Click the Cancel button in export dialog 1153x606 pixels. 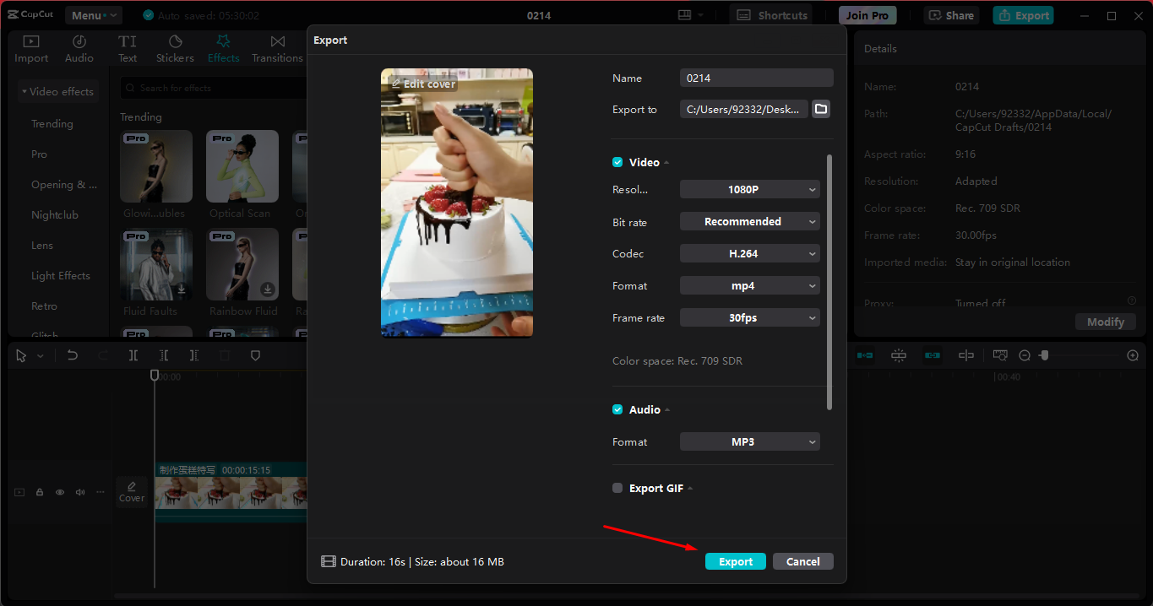[803, 561]
